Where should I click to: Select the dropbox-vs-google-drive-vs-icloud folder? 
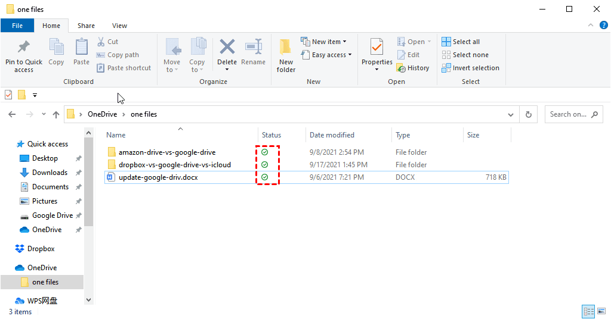pyautogui.click(x=175, y=165)
